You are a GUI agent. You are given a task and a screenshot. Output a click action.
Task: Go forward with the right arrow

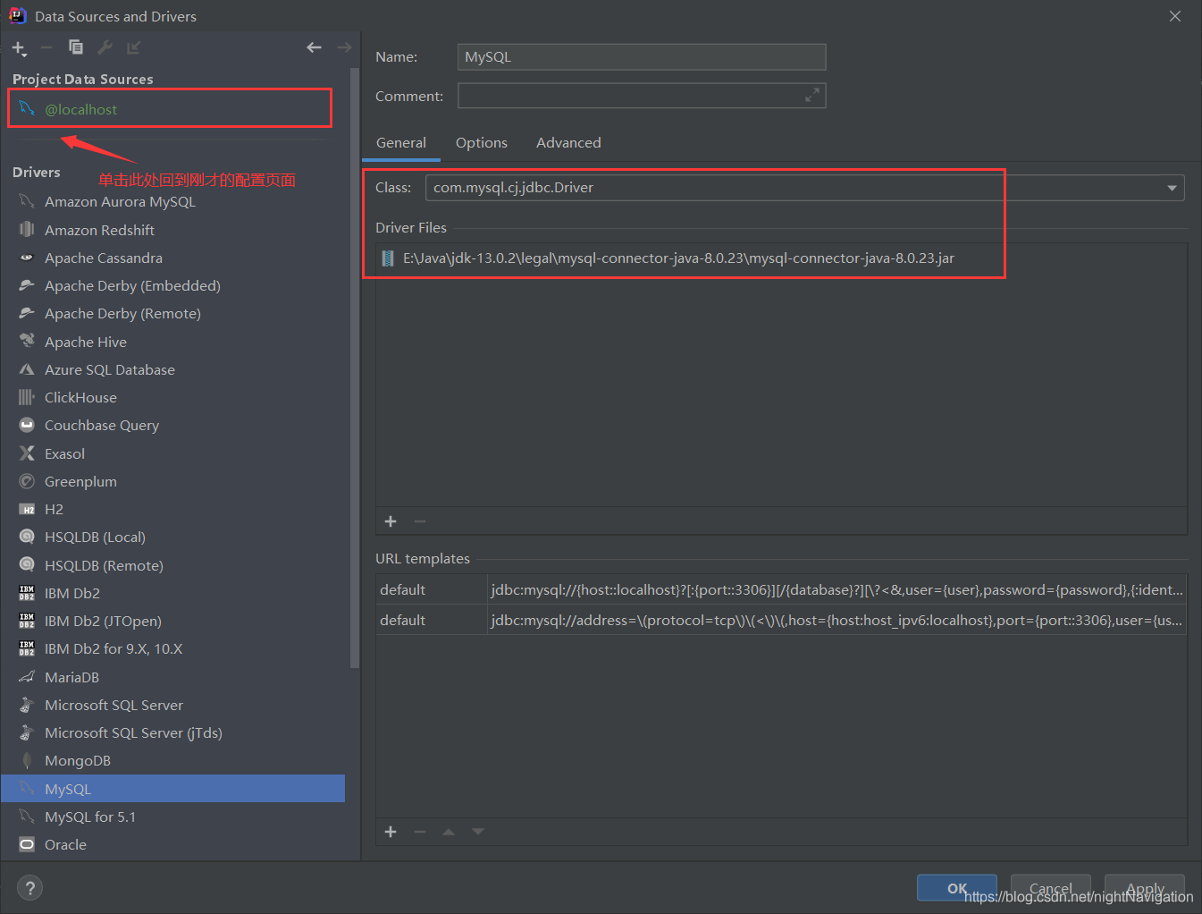(344, 47)
